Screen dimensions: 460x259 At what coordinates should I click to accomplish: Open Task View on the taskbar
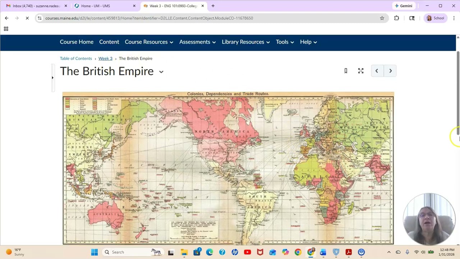(171, 252)
